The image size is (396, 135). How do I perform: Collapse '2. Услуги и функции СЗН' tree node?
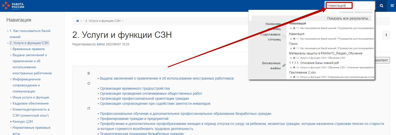click(x=8, y=43)
